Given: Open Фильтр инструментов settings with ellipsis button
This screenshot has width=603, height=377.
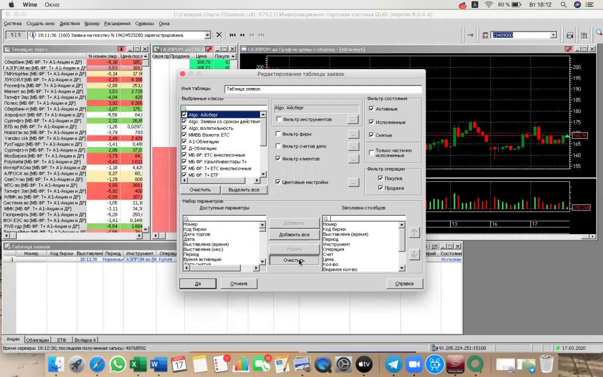Looking at the screenshot, I should 353,119.
